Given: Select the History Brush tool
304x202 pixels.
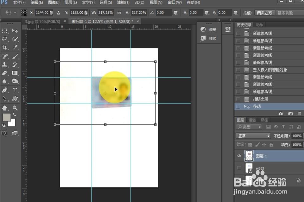Looking at the screenshot, I should (x=15, y=64).
